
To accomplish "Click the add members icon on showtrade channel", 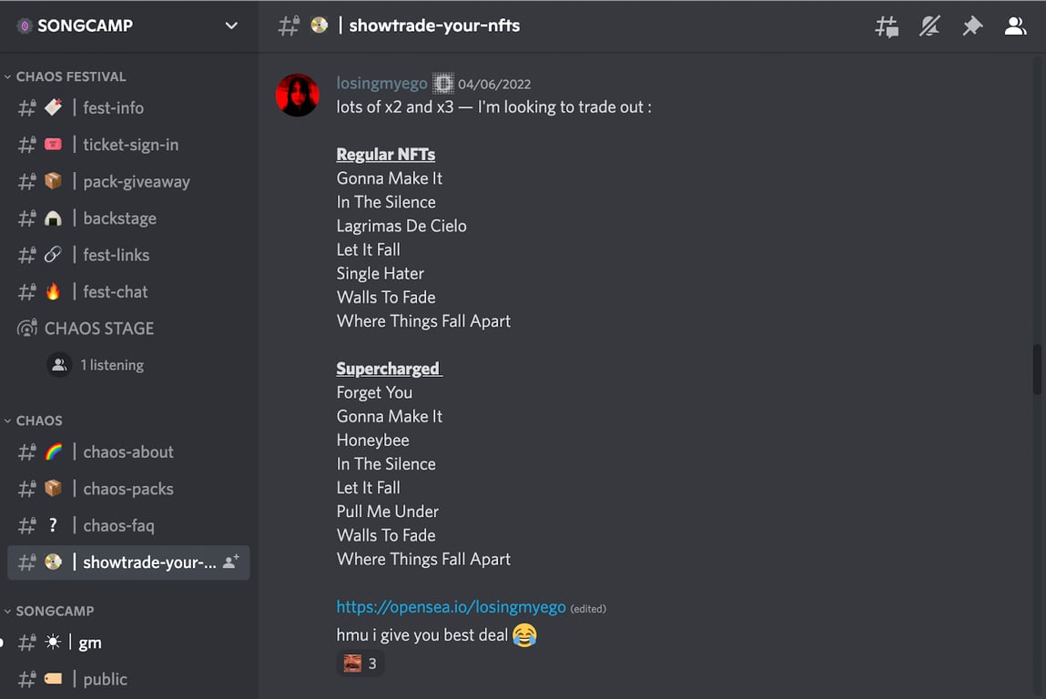I will [231, 562].
